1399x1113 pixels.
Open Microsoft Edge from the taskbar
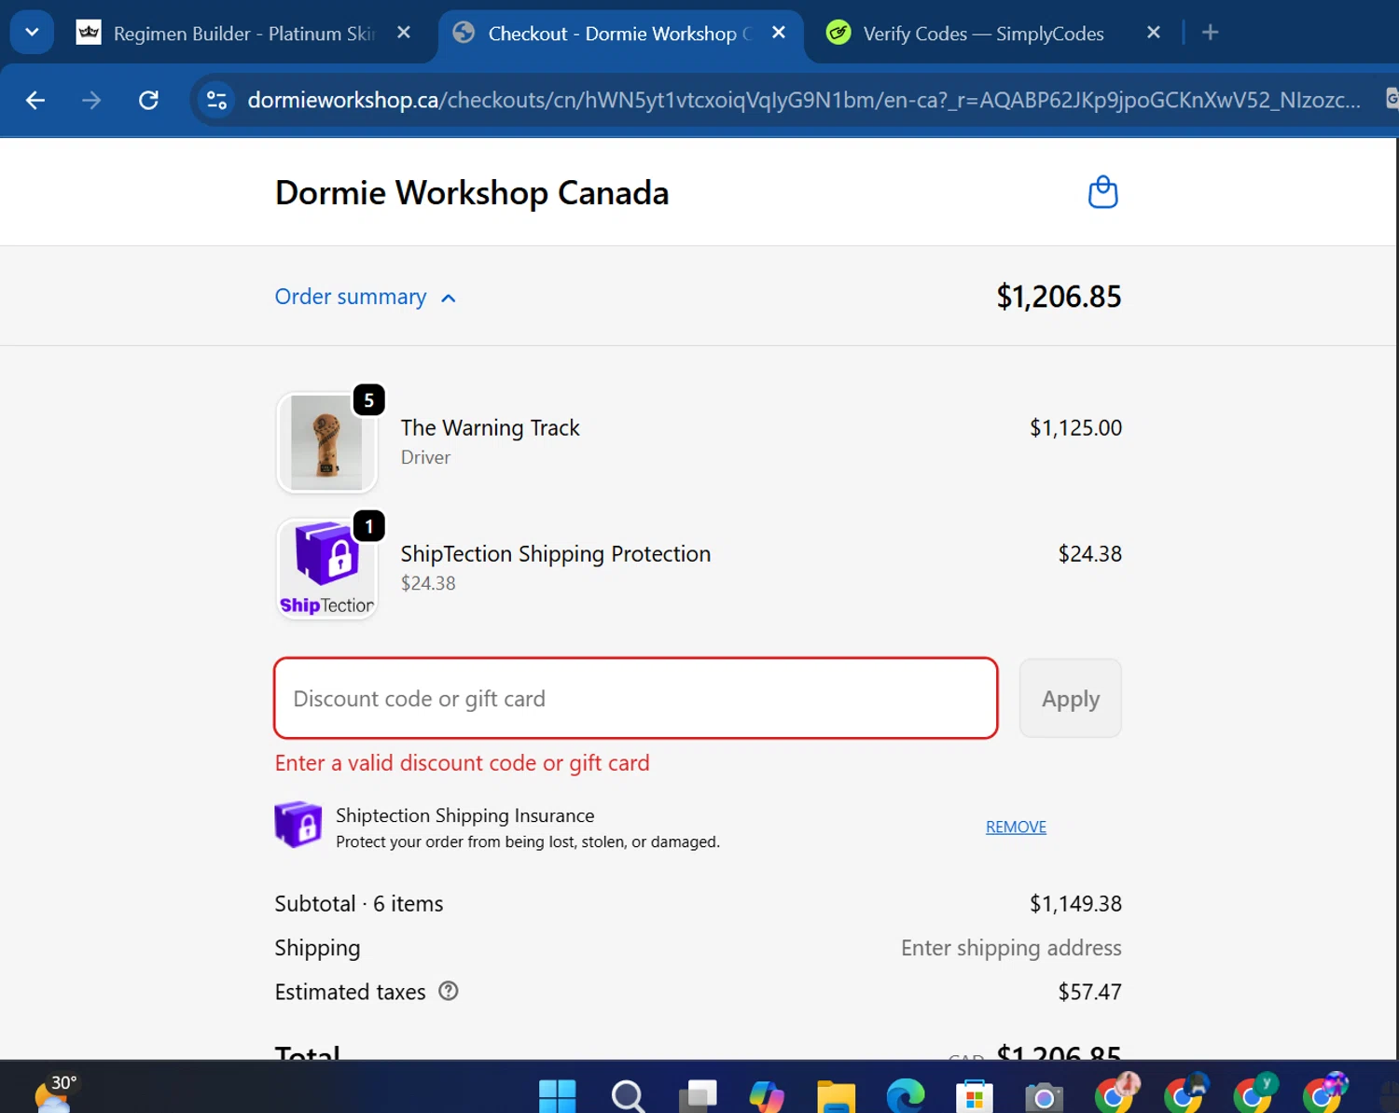tap(906, 1096)
